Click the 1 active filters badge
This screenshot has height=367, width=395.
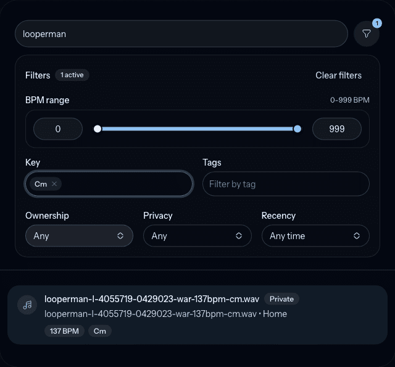tap(72, 75)
